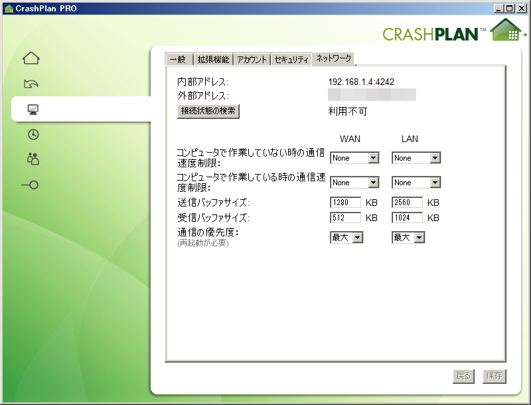Image resolution: width=531 pixels, height=405 pixels.
Task: Click the 利用不可 status text
Action: (x=348, y=112)
